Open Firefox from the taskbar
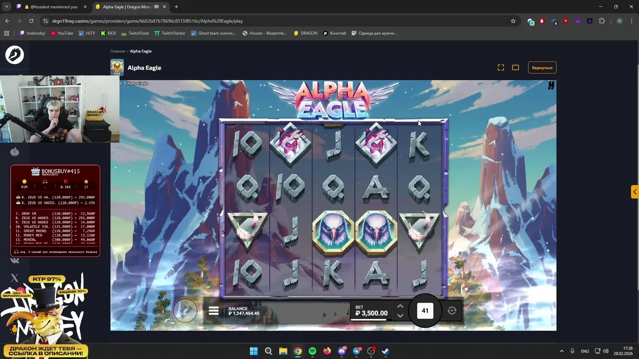The width and height of the screenshot is (639, 359). 327,351
